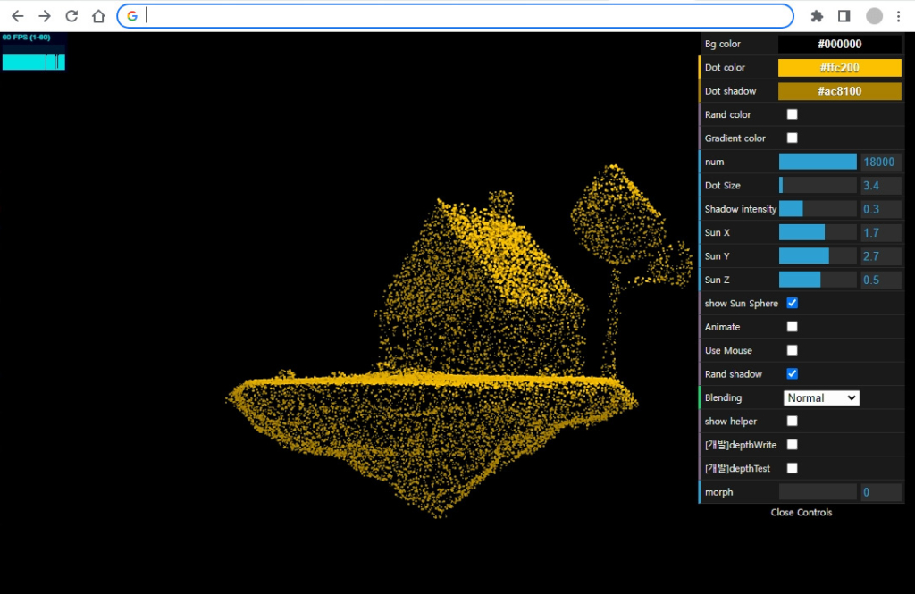Image resolution: width=915 pixels, height=594 pixels.
Task: Click the num value field showing 18000
Action: (x=880, y=162)
